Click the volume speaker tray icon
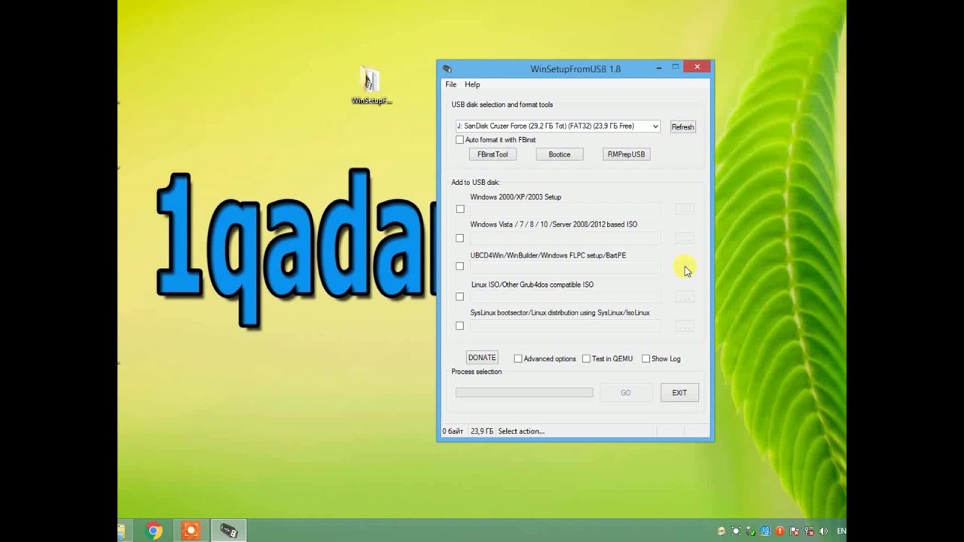Screen dimensions: 964x542 [822, 531]
